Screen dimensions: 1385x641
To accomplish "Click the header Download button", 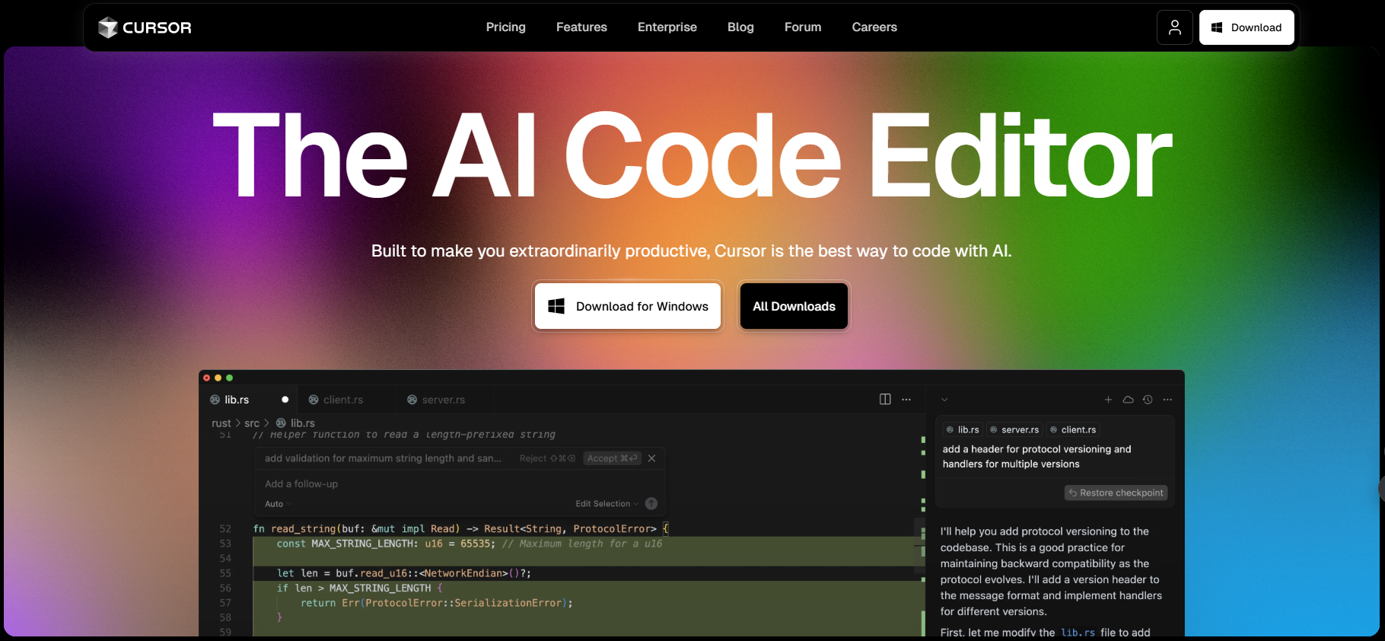I will click(1246, 27).
